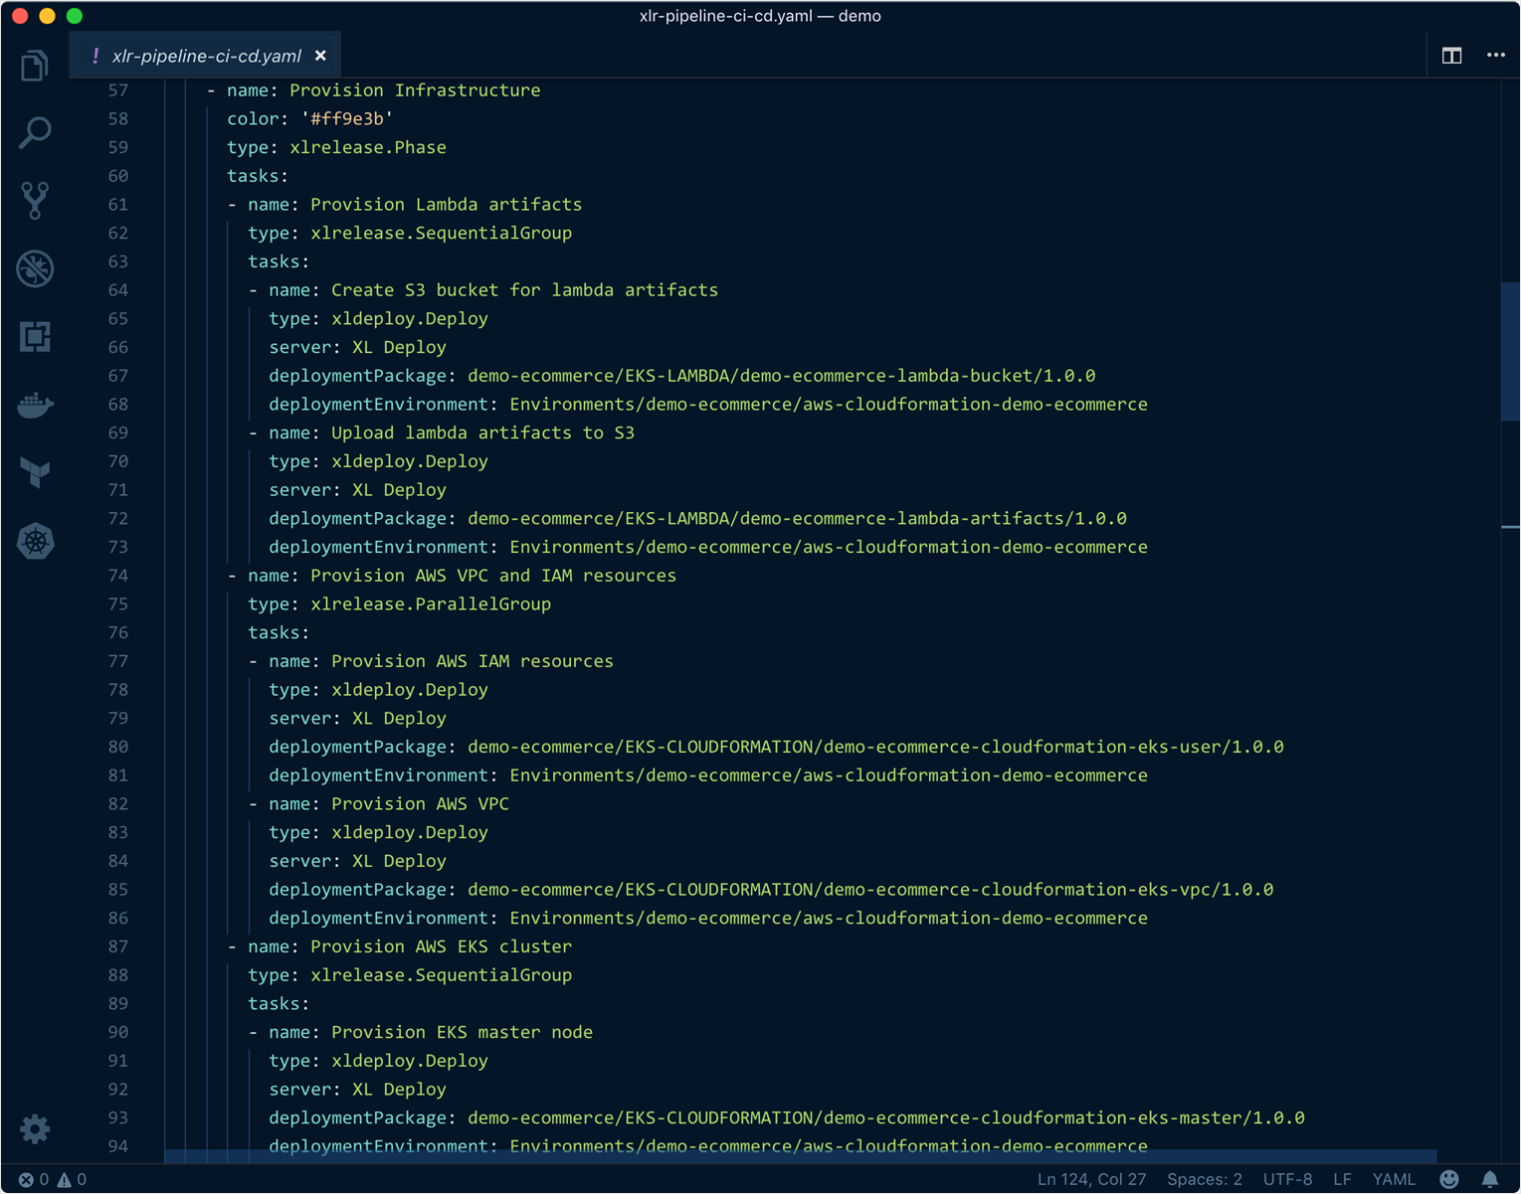
Task: Open the Docker panel
Action: (35, 405)
